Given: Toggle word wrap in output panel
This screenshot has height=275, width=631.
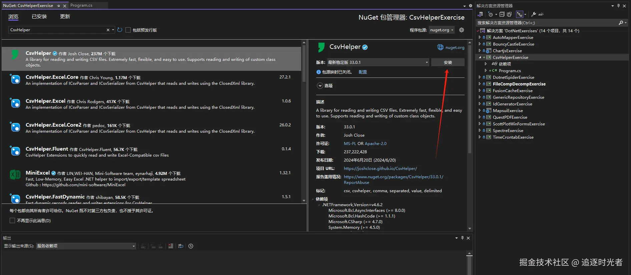Looking at the screenshot, I should click(181, 246).
